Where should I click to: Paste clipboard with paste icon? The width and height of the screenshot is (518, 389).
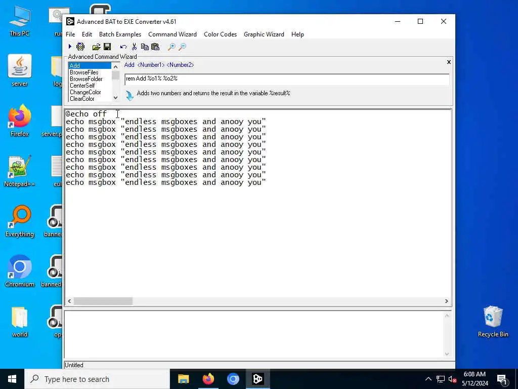click(x=155, y=47)
